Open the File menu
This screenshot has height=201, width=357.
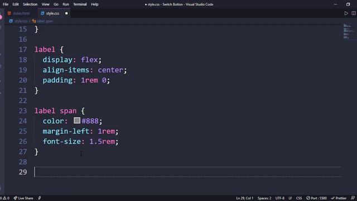click(6, 4)
